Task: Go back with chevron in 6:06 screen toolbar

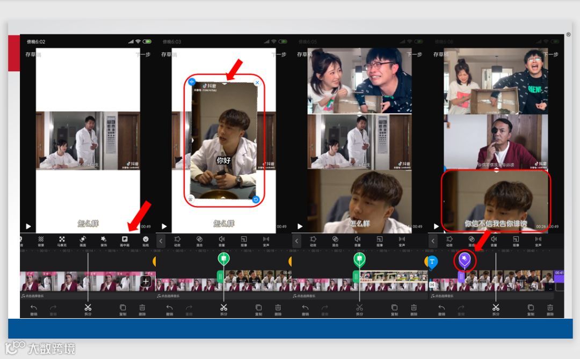Action: [x=433, y=241]
